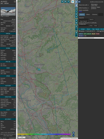Toggle the MLAT source legend
This screenshot has height=139, width=104.
pos(93,34)
